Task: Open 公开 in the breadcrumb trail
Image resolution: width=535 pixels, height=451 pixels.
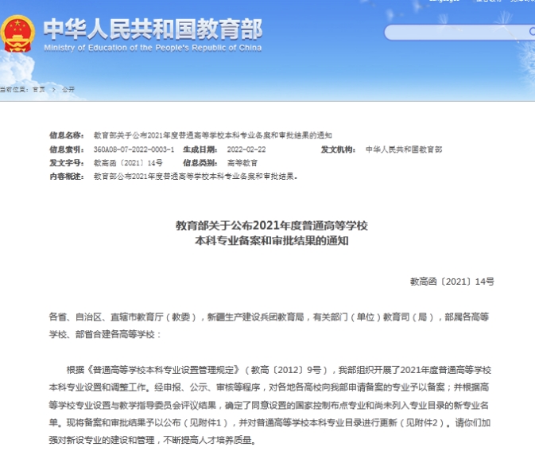Action: point(68,90)
